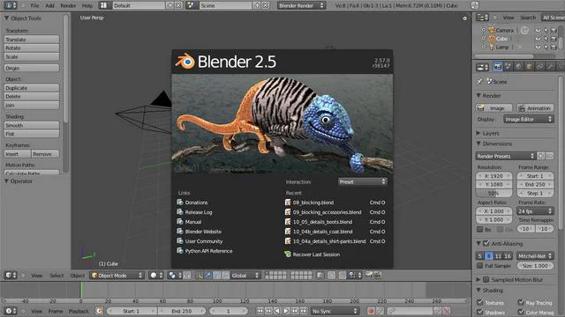The image size is (565, 317).
Task: Open the Playback menu in the timeline
Action: 79,311
